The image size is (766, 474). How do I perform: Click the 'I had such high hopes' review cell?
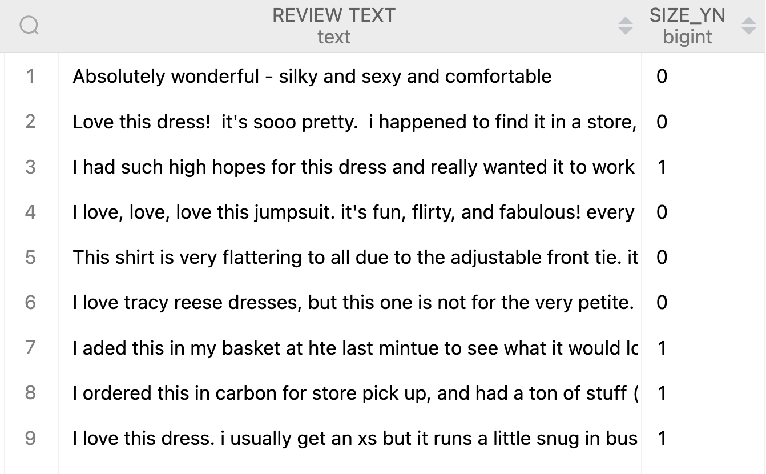pos(350,167)
